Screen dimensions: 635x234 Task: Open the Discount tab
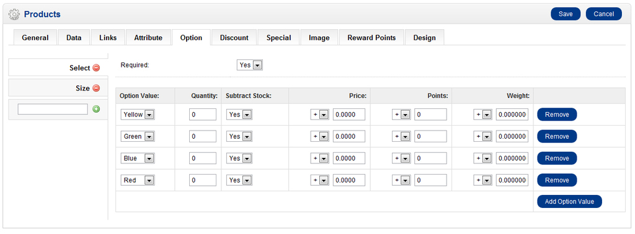234,38
